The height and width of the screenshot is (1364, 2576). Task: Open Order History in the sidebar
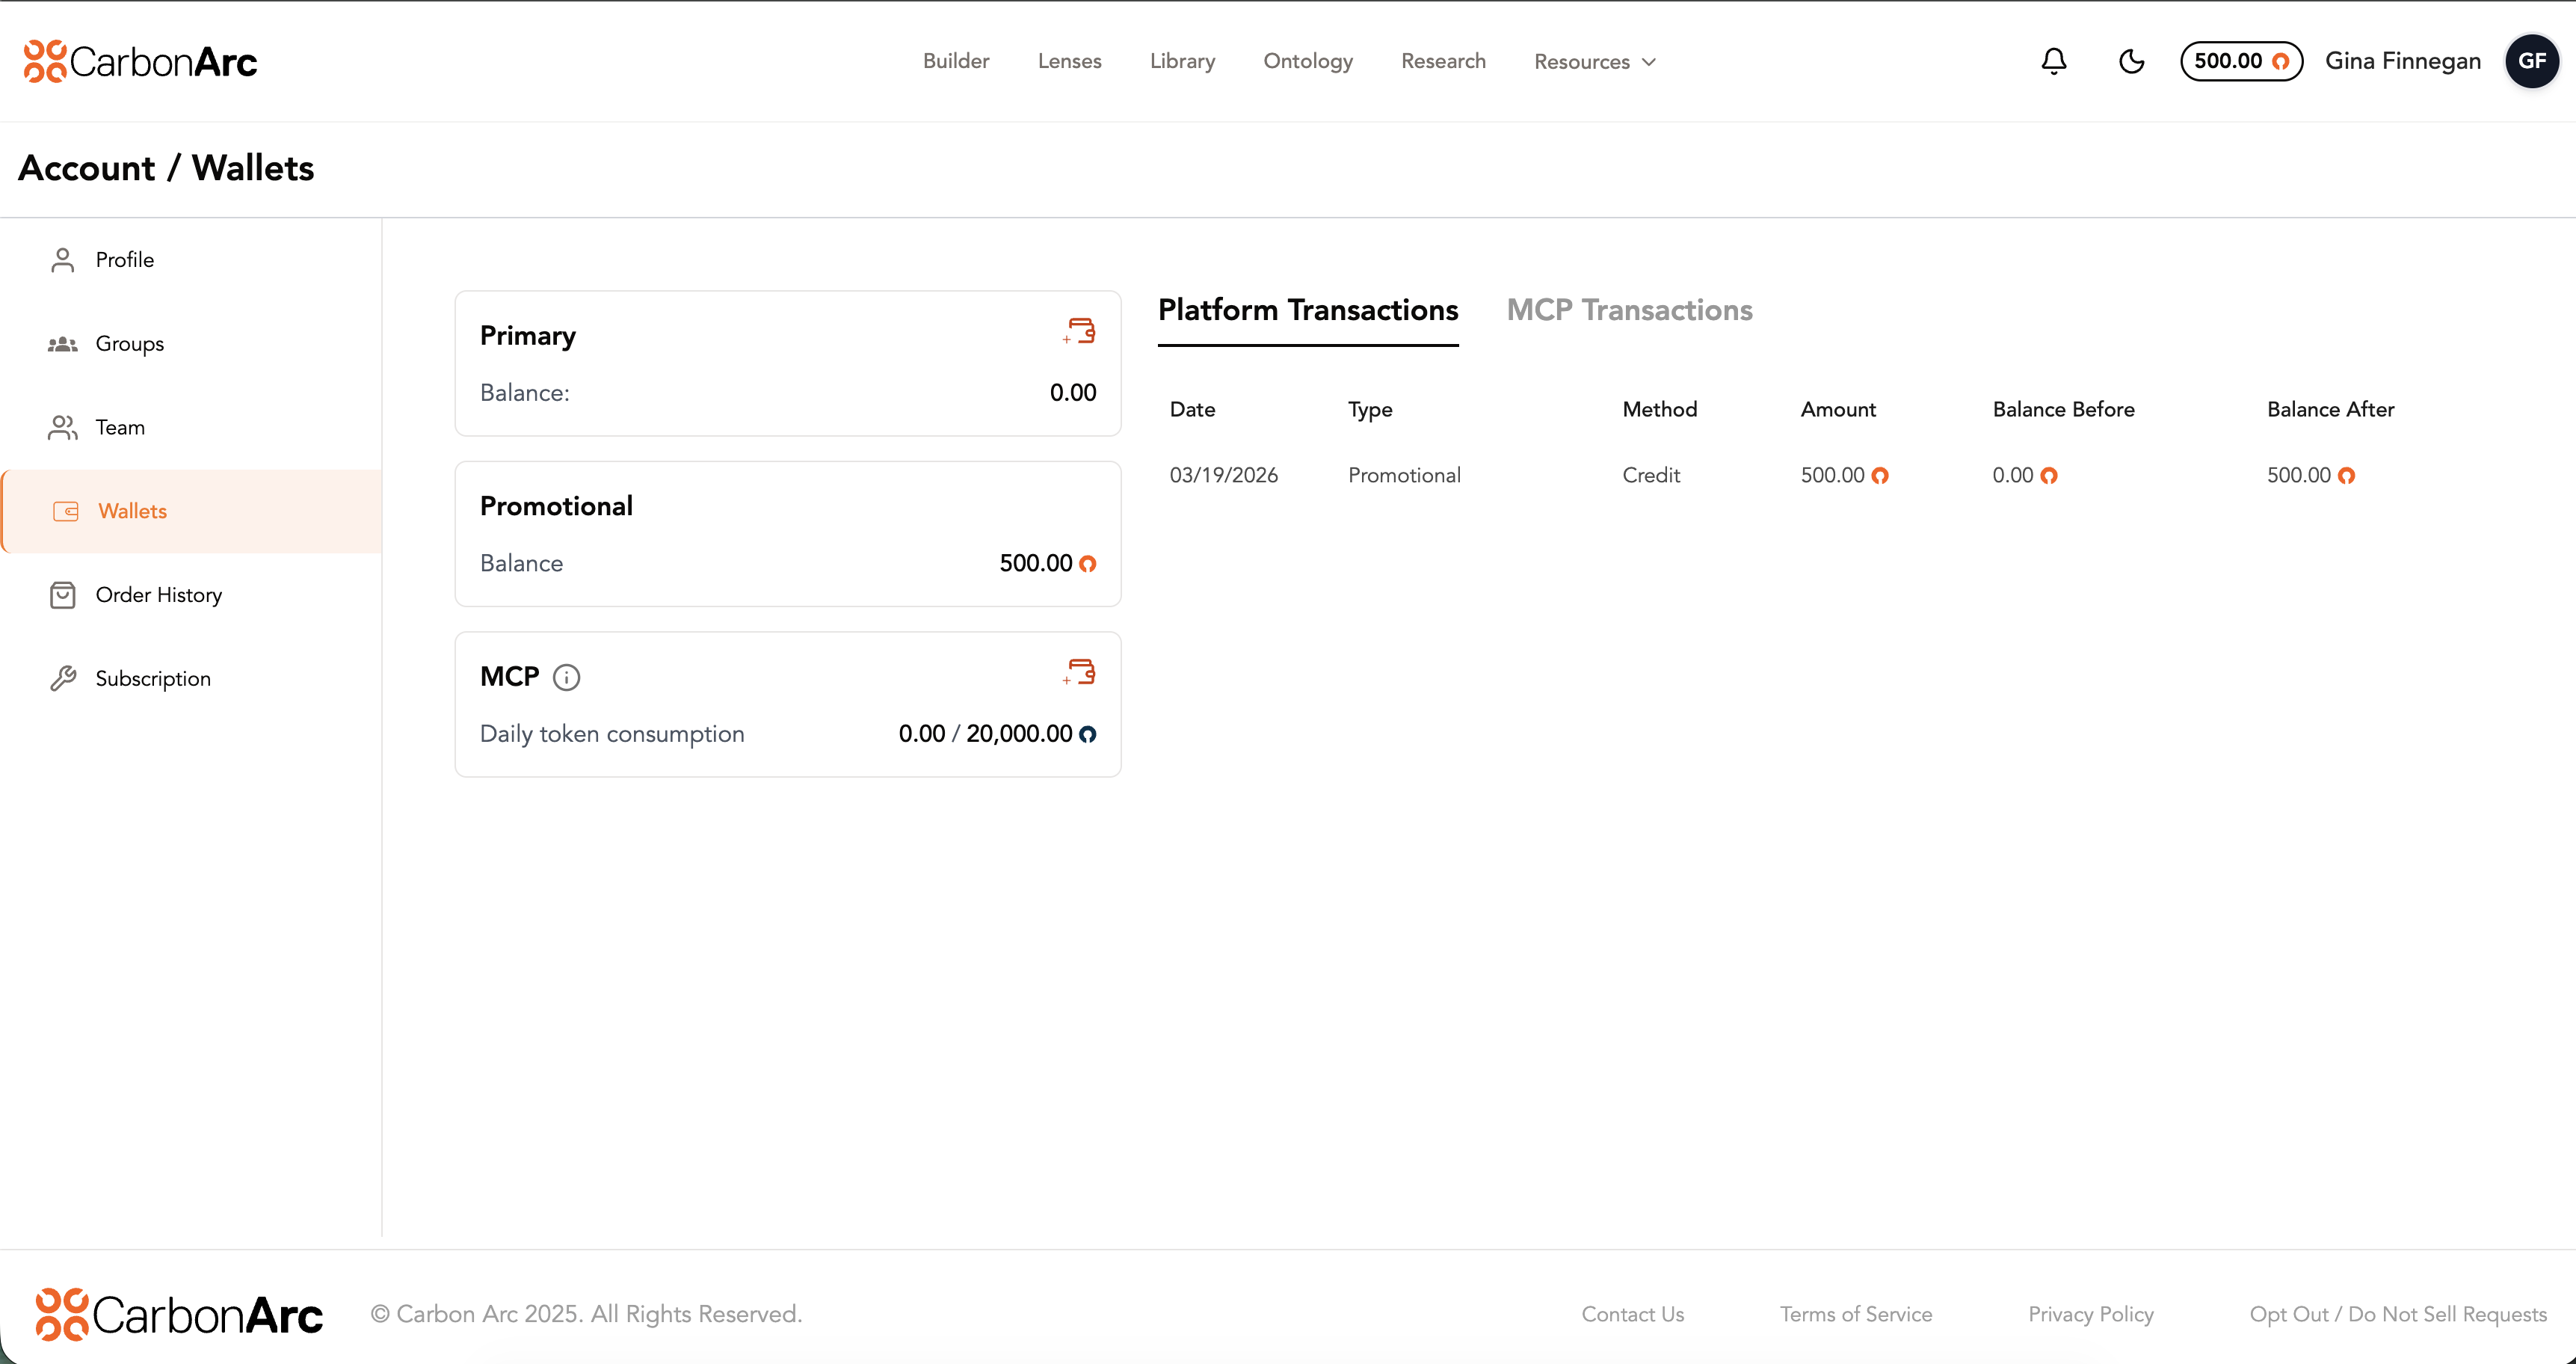click(x=158, y=595)
